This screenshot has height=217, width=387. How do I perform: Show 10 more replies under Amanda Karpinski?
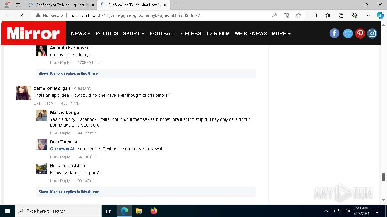point(69,73)
